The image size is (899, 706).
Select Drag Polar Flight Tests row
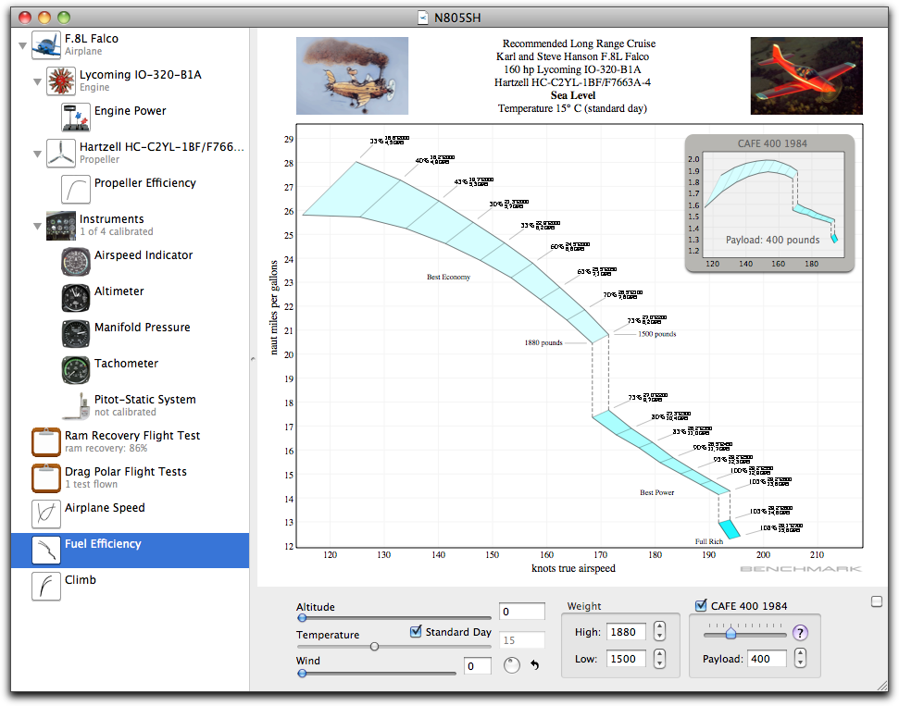(131, 478)
